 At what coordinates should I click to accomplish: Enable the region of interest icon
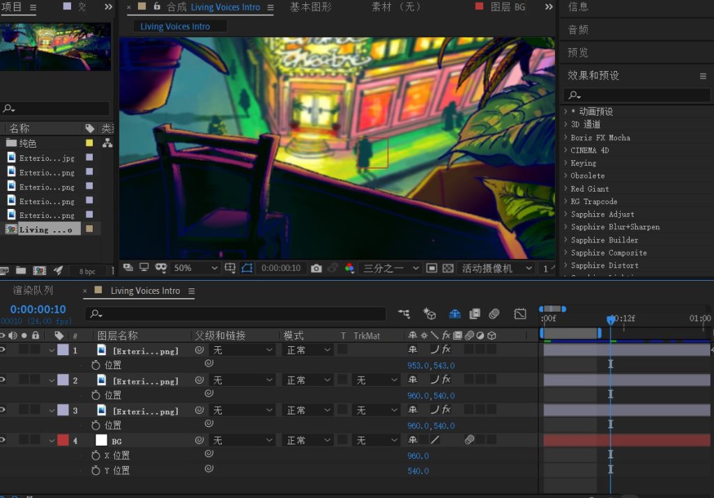[x=431, y=268]
